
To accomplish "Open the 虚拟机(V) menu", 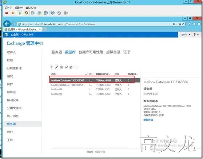I will coord(31,8).
